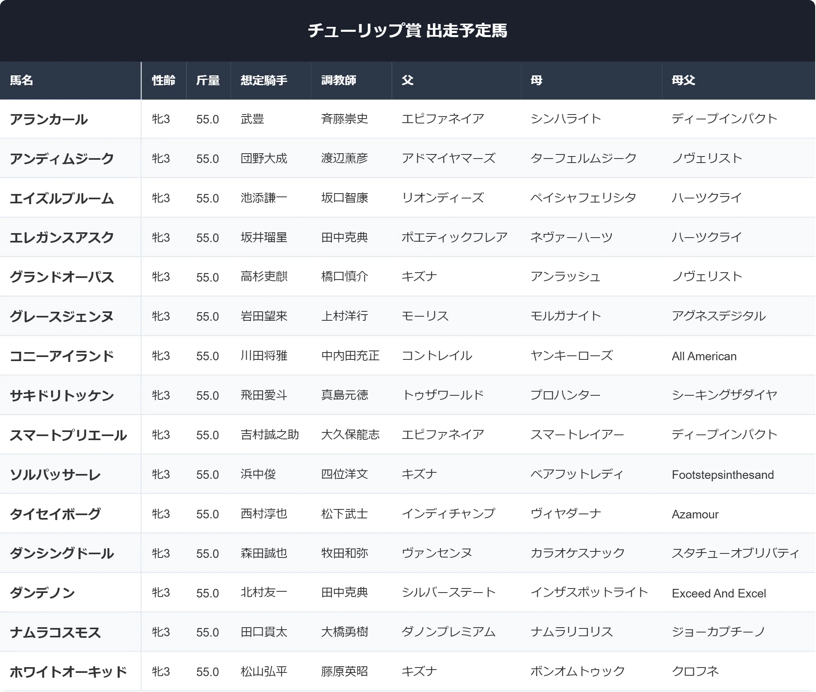Click damsire Azamour

[x=695, y=514]
